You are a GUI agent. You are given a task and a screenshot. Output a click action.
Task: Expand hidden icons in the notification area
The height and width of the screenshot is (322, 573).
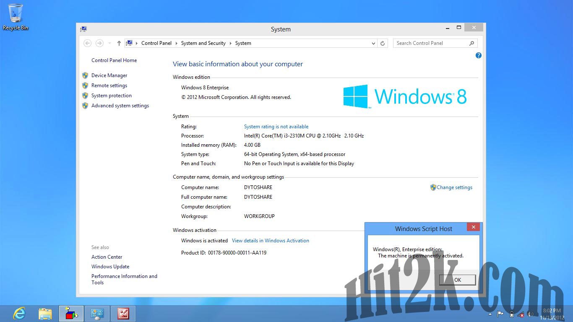tap(490, 314)
